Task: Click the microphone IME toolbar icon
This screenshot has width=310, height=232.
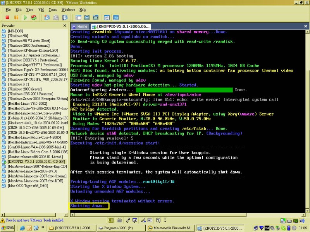Action: click(128, 220)
